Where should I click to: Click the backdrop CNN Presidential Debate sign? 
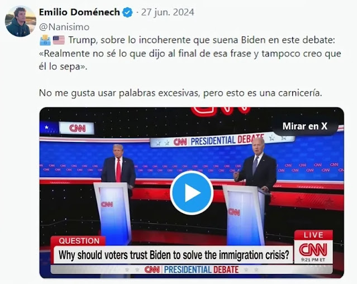222,140
